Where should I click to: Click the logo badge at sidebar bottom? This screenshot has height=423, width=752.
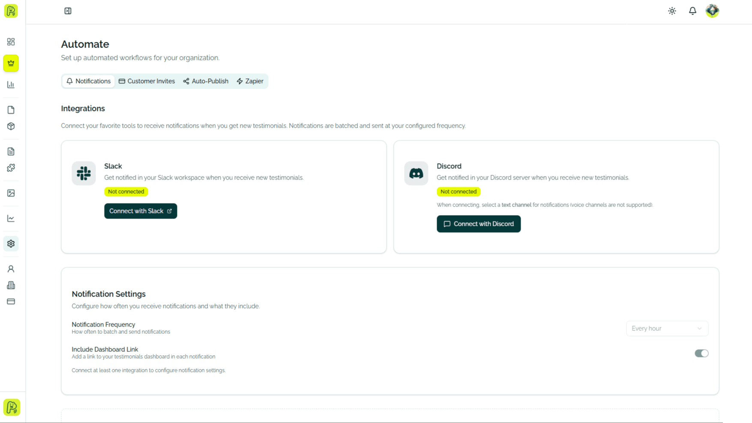[x=12, y=407]
